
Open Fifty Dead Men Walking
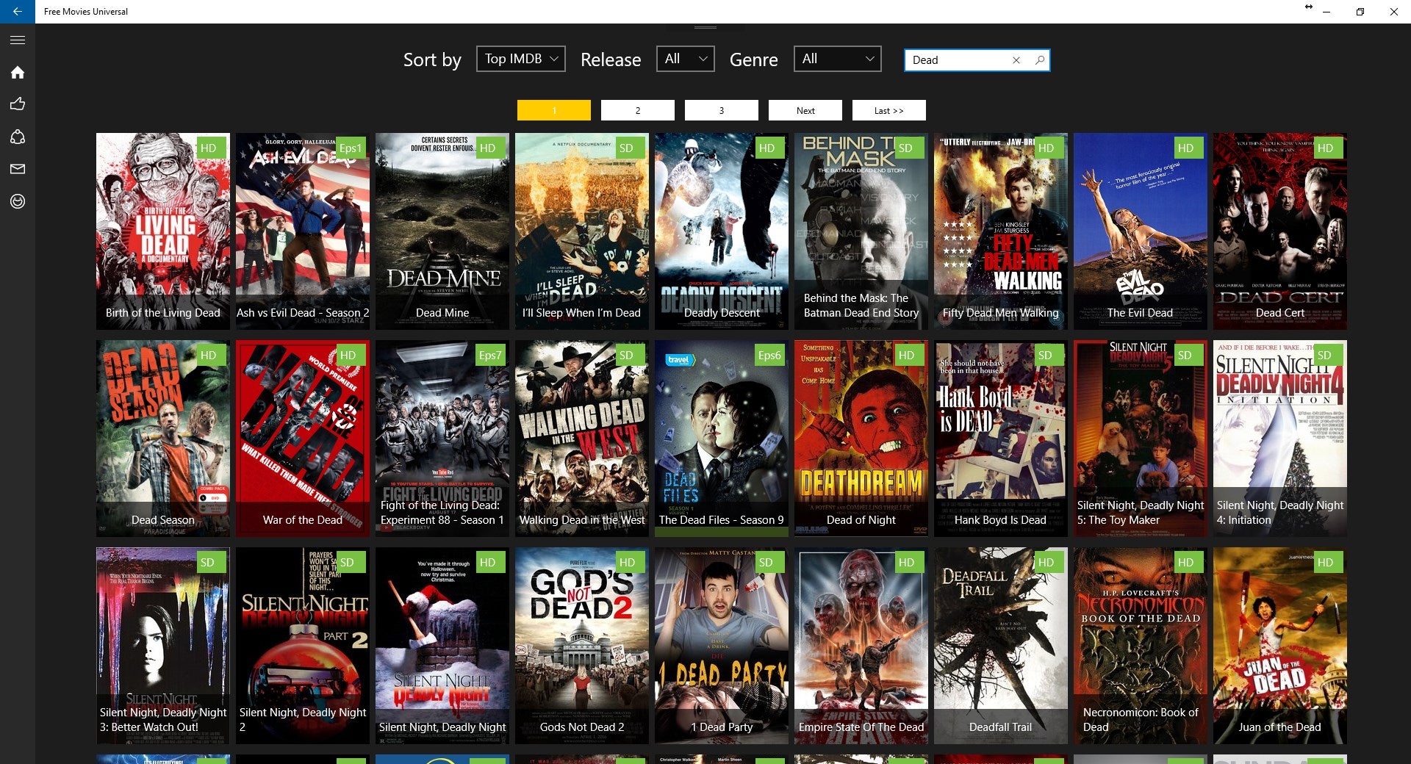(x=1001, y=231)
